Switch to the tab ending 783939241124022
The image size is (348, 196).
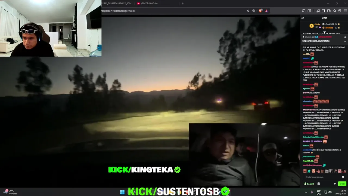tap(117, 4)
